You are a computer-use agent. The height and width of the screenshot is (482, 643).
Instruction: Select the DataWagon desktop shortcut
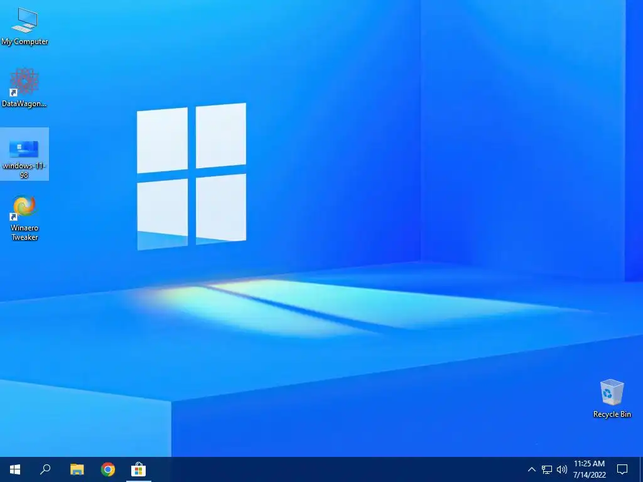pyautogui.click(x=24, y=88)
